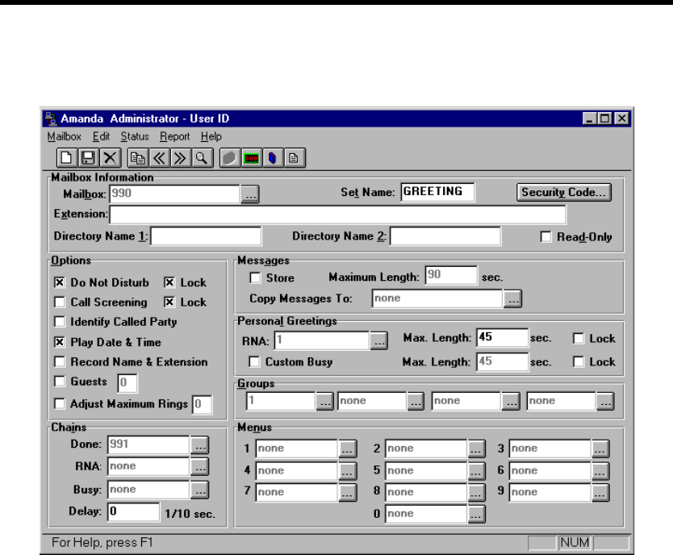The width and height of the screenshot is (673, 555).
Task: Enable the Custom Busy checkbox
Action: 254,362
